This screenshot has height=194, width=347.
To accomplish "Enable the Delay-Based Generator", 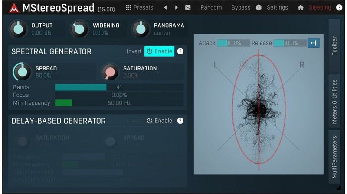I will coord(159,121).
